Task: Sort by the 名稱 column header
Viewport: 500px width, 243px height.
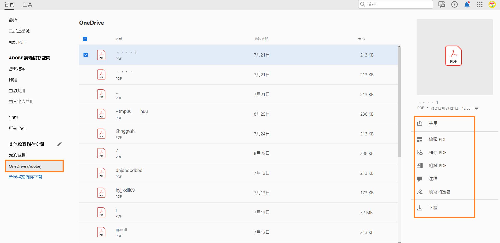Action: click(119, 39)
